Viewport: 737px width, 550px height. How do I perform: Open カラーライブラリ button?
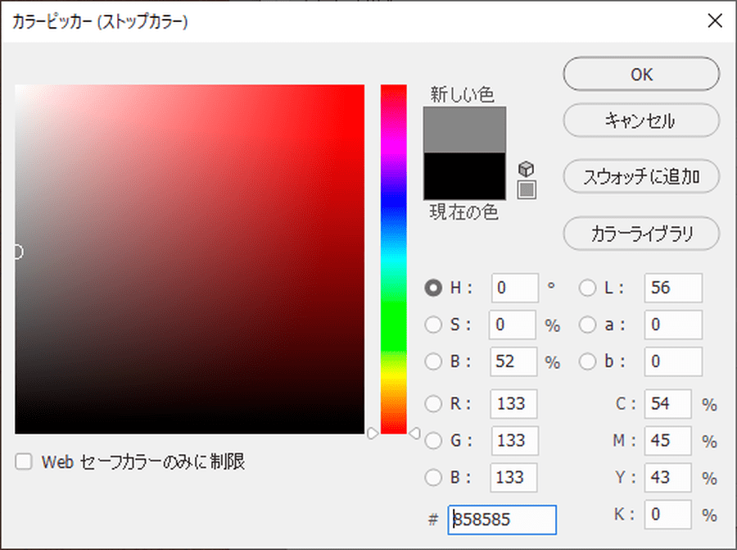pos(641,234)
